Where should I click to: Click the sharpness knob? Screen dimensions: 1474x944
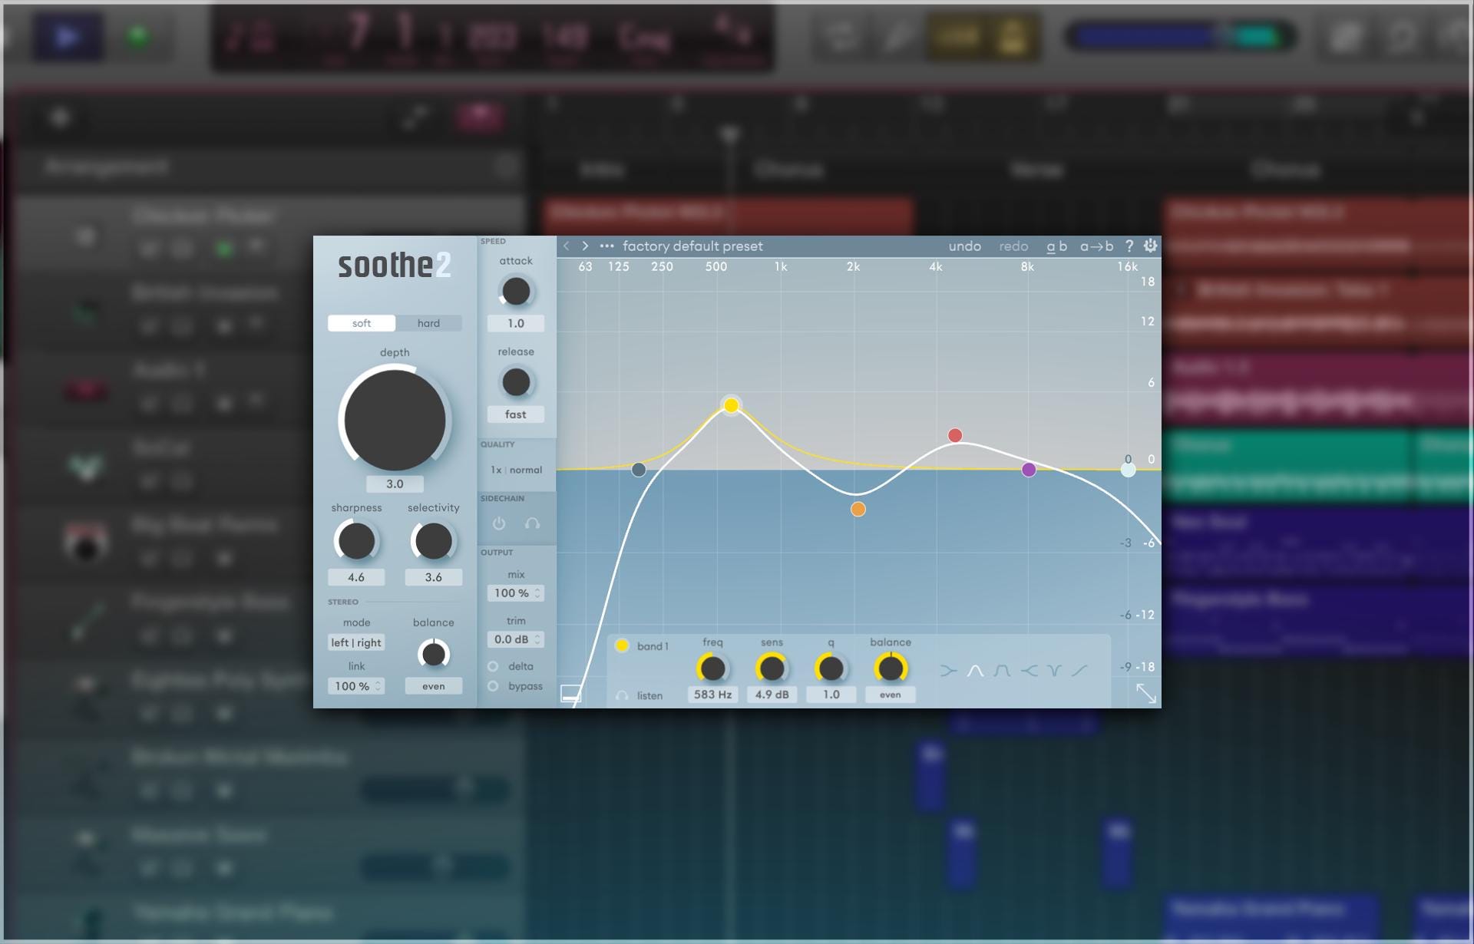(356, 541)
